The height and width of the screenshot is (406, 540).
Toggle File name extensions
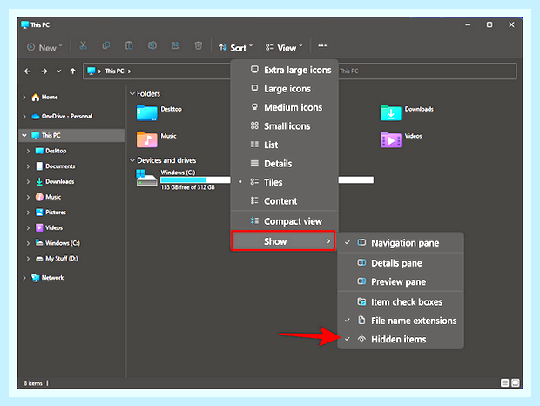pos(401,321)
